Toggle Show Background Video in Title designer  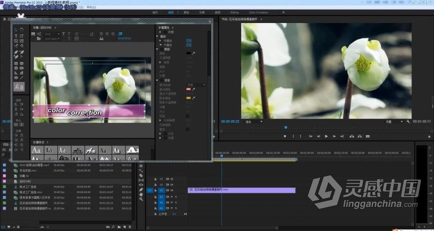click(120, 34)
